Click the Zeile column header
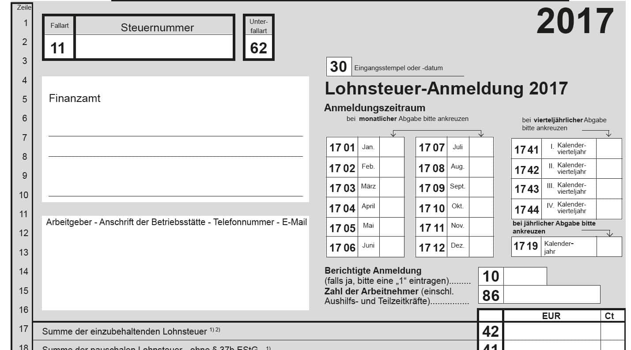Viewport: 631px width, 350px height. (24, 8)
